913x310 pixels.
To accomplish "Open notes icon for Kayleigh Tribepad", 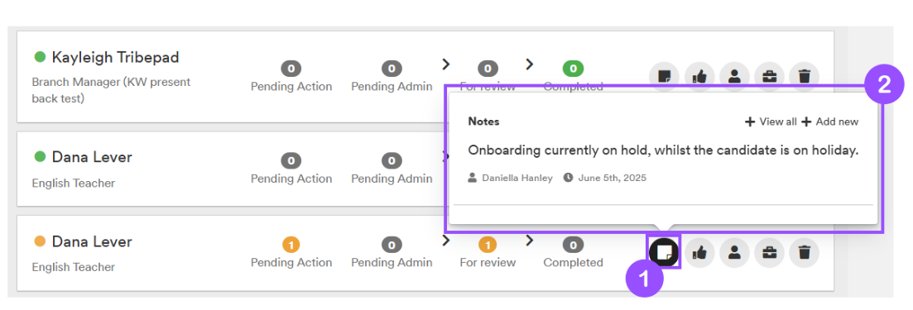I will (665, 76).
